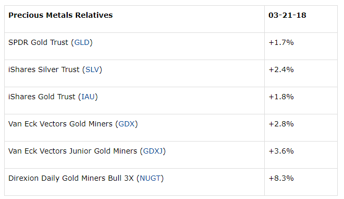Click the iShares Silver Trust name text

point(44,69)
